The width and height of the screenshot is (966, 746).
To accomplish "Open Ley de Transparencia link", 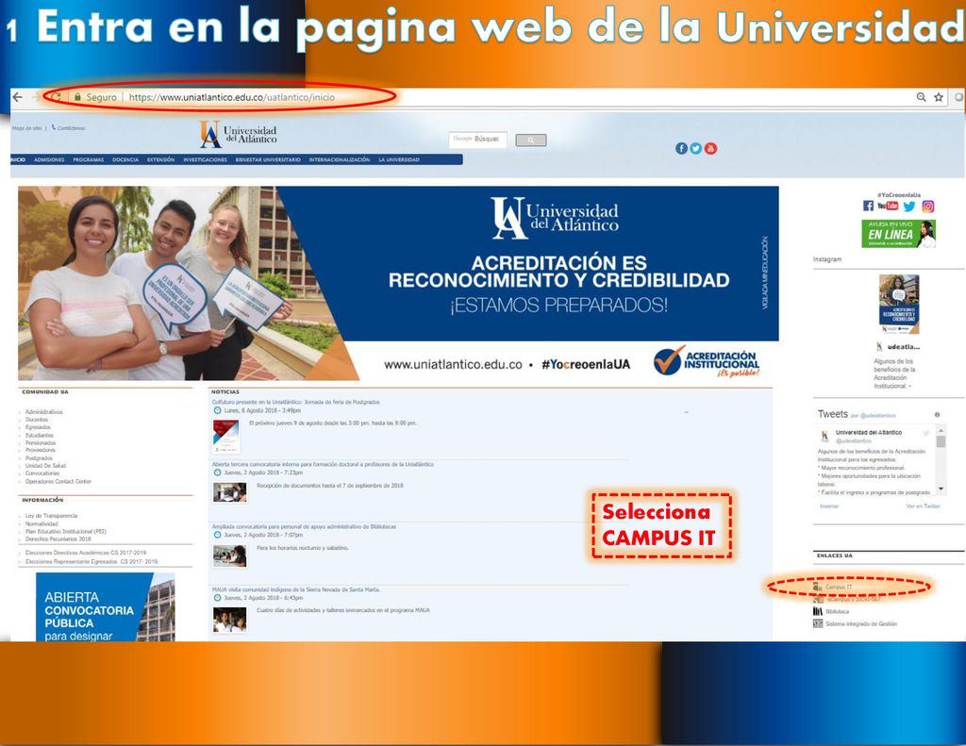I will click(52, 516).
